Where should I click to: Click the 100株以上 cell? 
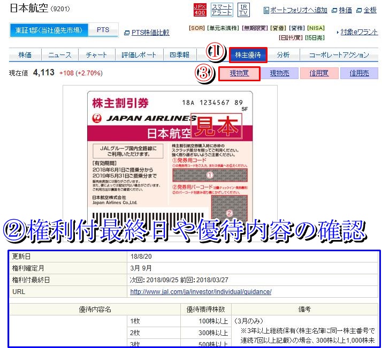click(205, 321)
